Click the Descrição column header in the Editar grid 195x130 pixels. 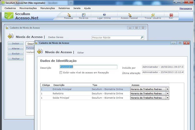pyautogui.click(x=72, y=85)
